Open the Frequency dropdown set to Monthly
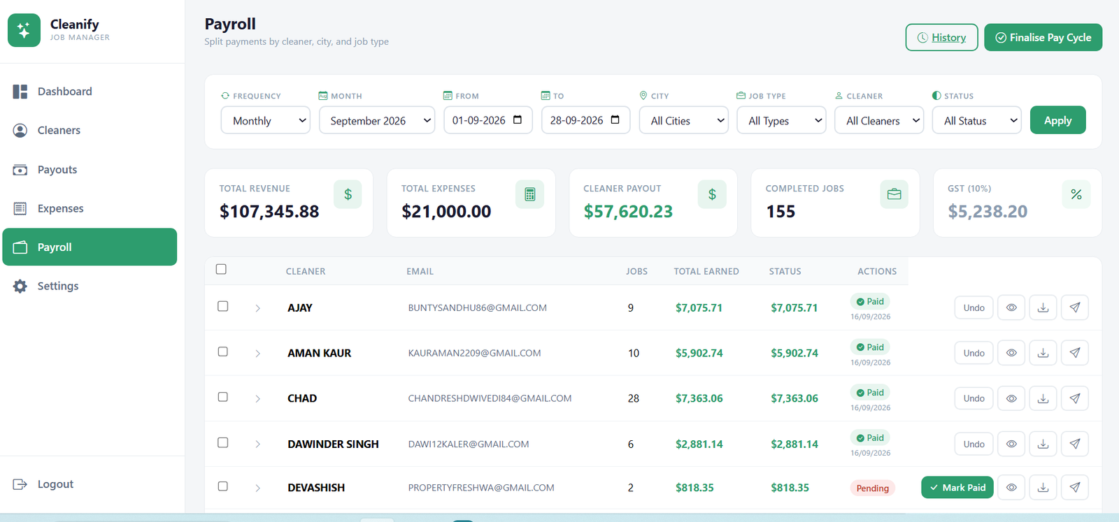 pos(266,120)
